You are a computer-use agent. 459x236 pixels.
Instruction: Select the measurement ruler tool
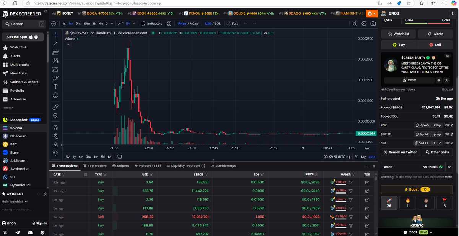(x=55, y=106)
